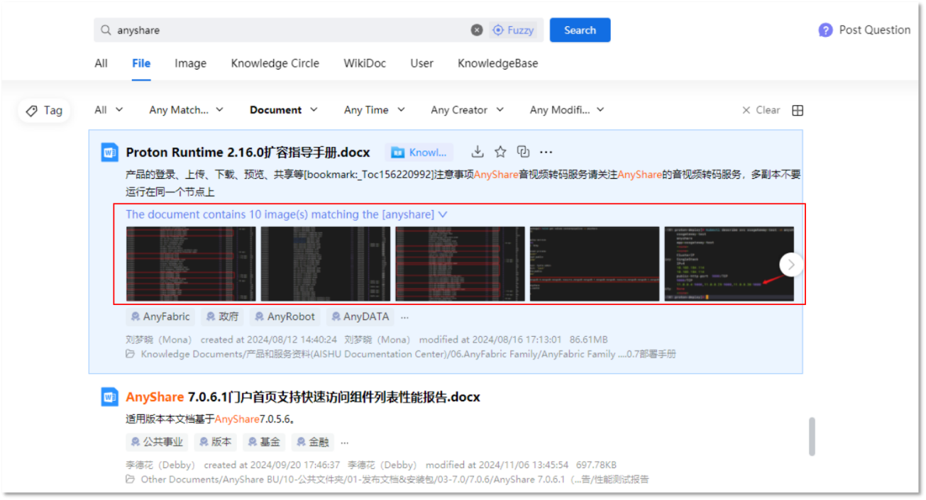
Task: Copy link of Proton Runtime document
Action: [523, 152]
